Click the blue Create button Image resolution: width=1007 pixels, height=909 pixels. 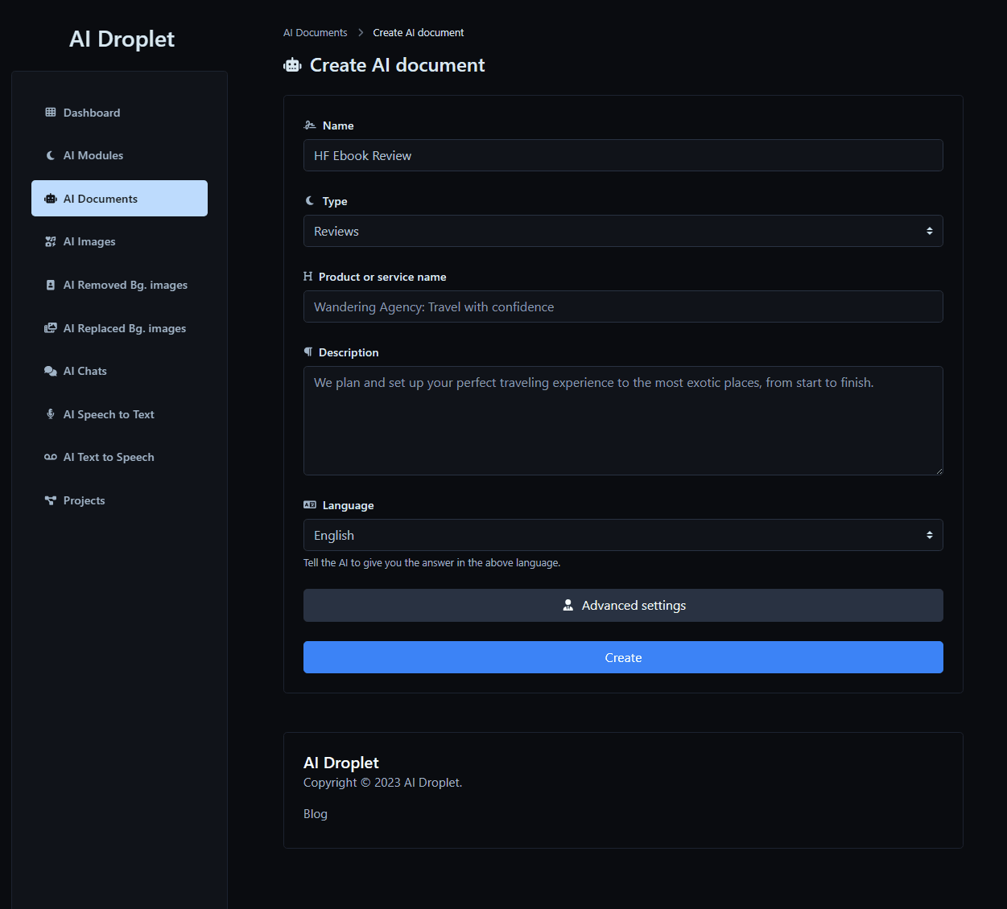coord(623,657)
